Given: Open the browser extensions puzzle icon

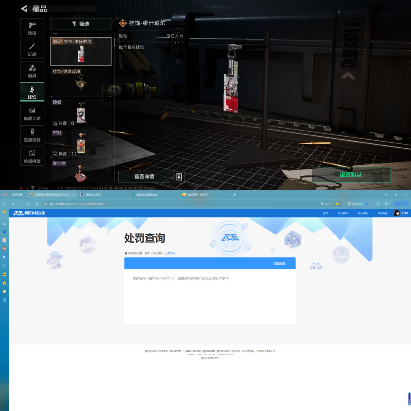Looking at the screenshot, I should [x=379, y=204].
